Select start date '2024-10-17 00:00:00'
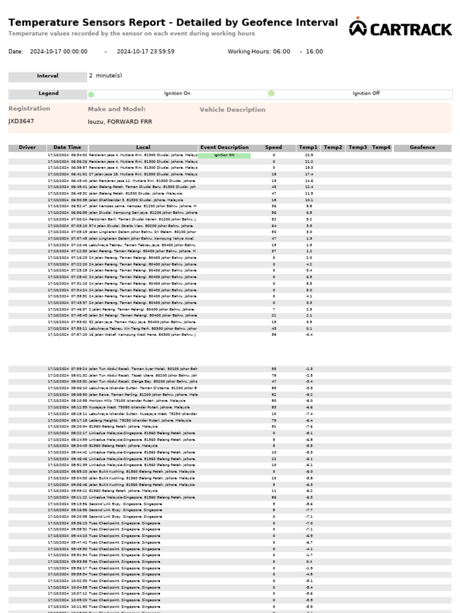The image size is (460, 613). pos(59,51)
